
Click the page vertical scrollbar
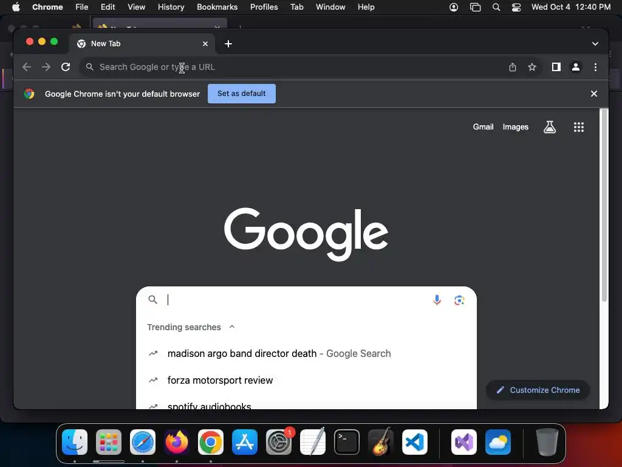click(604, 206)
